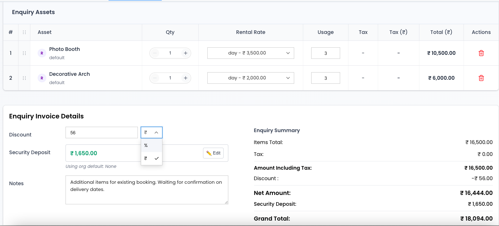Change Photo Booth usage value to edit
Viewport: 499px width, 226px height.
tap(325, 53)
